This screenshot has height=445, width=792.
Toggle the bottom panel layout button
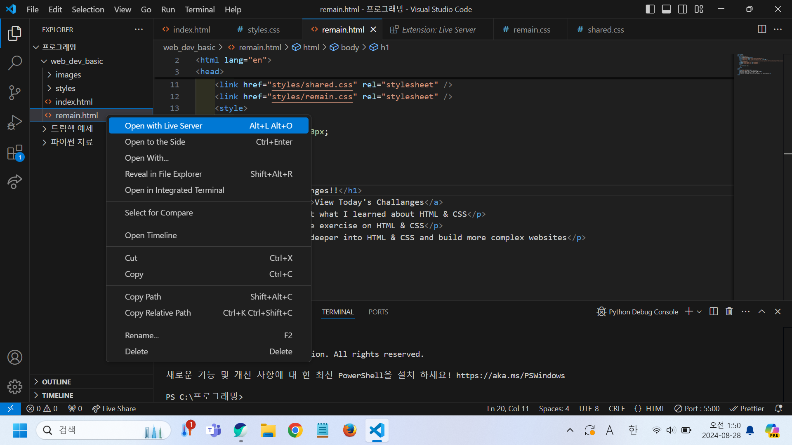click(666, 9)
